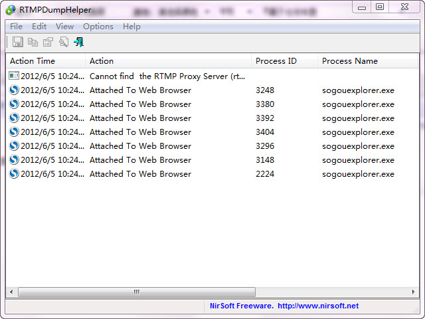425x319 pixels.
Task: Sort by the Process Name column header
Action: [365, 61]
